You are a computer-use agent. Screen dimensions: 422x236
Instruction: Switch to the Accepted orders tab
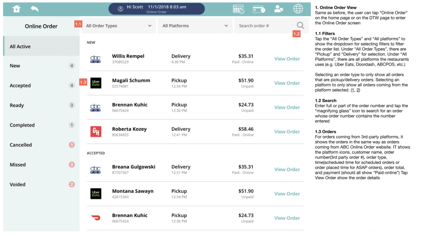pos(41,86)
